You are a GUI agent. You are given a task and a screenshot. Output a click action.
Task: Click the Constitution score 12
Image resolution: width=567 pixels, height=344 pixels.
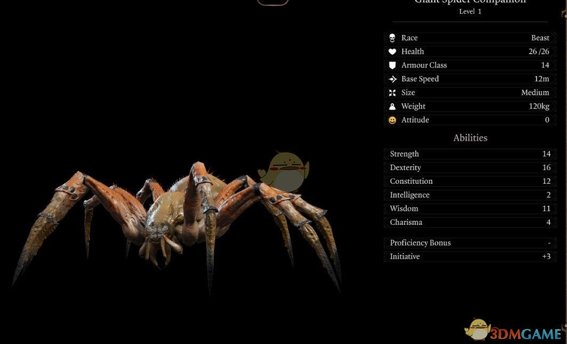tap(546, 182)
